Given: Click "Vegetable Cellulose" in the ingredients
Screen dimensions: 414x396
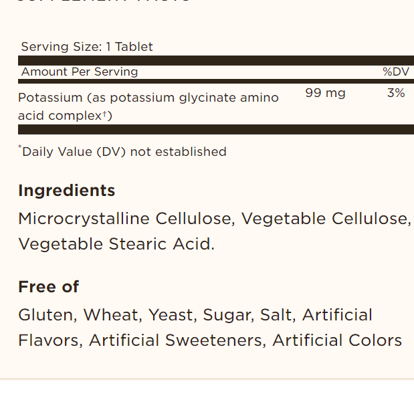Looking at the screenshot, I should pos(325,219).
